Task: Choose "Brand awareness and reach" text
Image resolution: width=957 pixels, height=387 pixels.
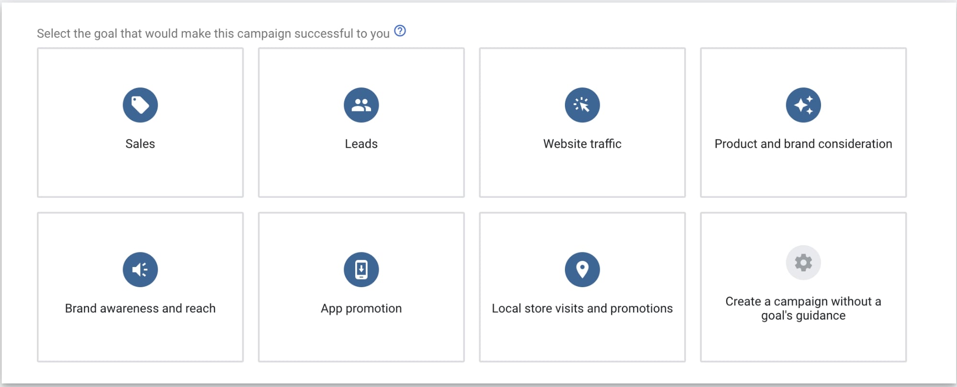Action: click(140, 308)
